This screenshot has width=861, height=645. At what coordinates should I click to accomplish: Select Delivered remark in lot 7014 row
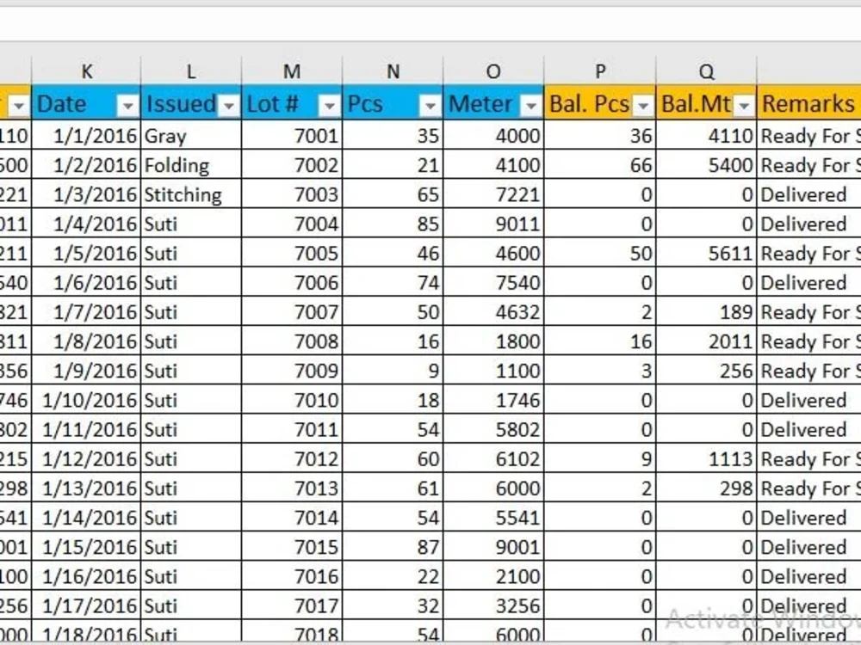point(808,517)
